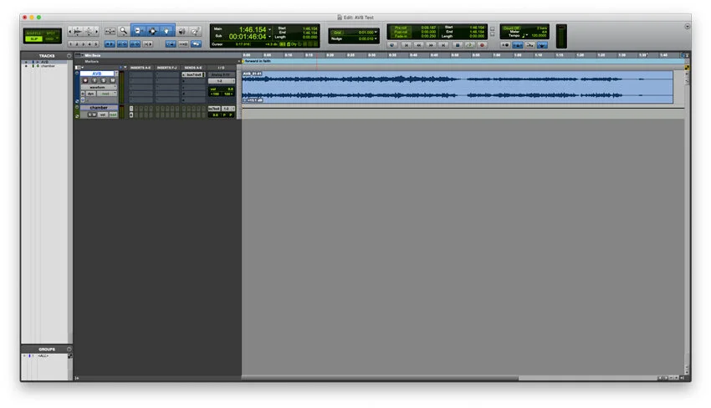The image size is (711, 408).
Task: Click the Record transport button
Action: [x=482, y=45]
